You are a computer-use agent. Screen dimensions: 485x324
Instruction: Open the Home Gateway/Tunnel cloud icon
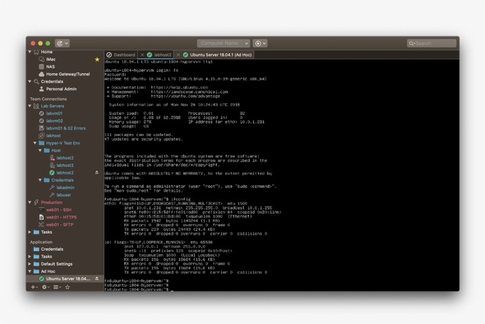tap(41, 74)
